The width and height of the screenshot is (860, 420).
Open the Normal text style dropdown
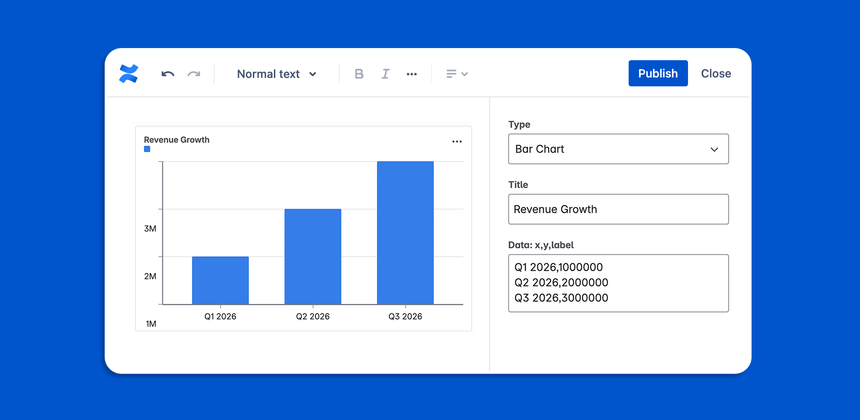277,74
